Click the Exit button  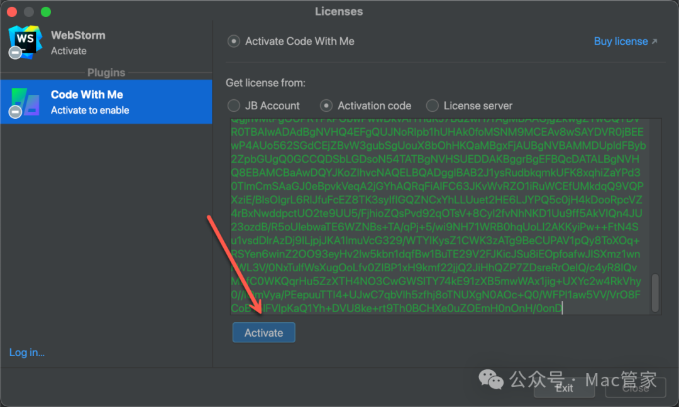564,388
